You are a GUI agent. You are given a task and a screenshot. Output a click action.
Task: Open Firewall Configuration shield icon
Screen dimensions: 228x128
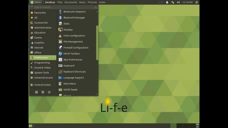click(x=60, y=48)
